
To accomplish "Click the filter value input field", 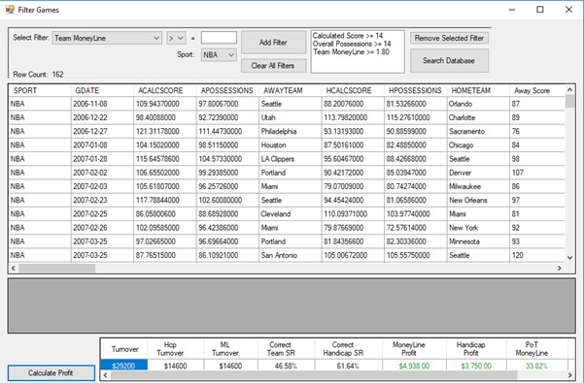I will point(219,38).
